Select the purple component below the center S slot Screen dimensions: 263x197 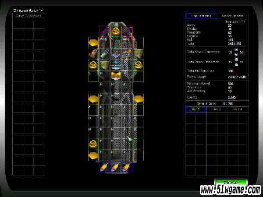pyautogui.click(x=116, y=54)
